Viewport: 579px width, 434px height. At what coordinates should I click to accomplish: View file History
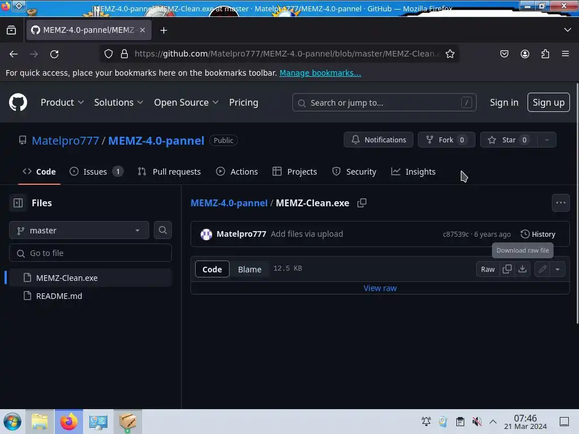click(538, 235)
